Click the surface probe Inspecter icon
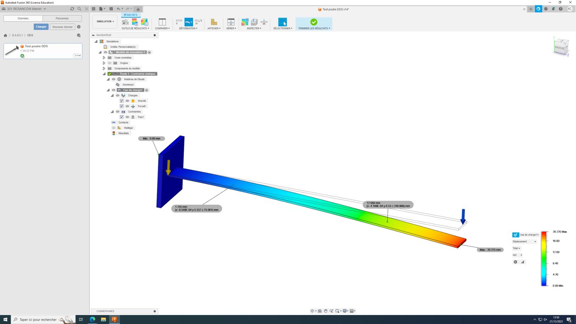 coord(254,22)
